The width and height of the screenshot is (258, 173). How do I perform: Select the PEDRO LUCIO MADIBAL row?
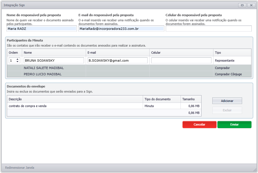pyautogui.click(x=43, y=74)
